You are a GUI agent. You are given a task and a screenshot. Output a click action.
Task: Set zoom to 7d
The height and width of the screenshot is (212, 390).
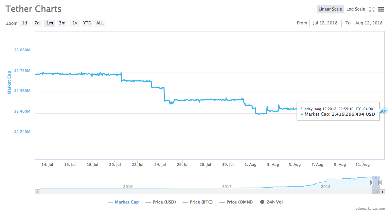pos(37,23)
